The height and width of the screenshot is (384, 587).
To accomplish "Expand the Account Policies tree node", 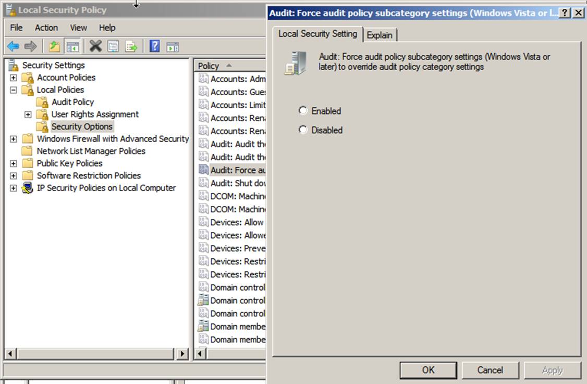I will tap(14, 78).
